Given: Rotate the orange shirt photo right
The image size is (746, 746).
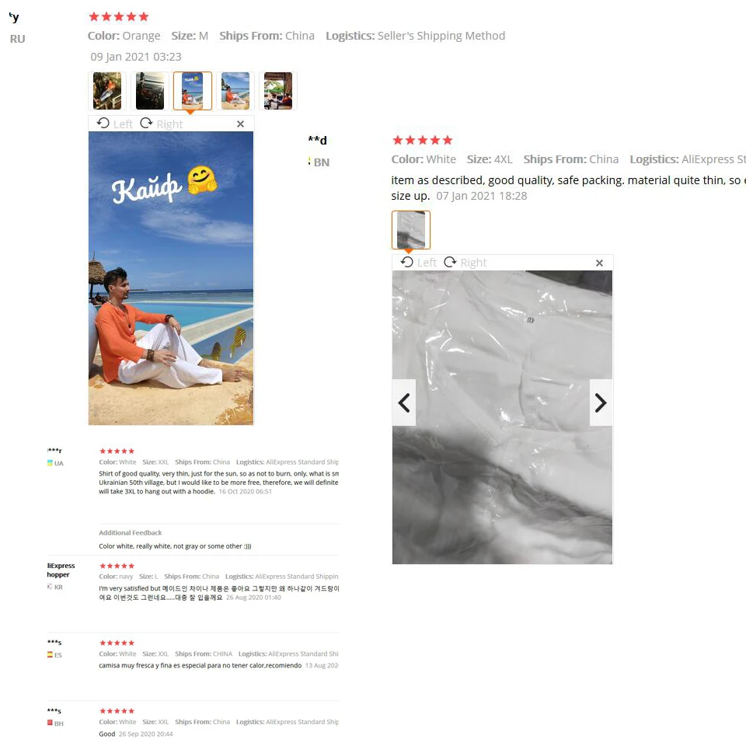Looking at the screenshot, I should [x=162, y=124].
